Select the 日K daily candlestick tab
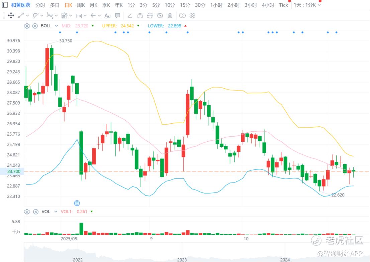Viewport: 370px width, 262px height. point(69,5)
